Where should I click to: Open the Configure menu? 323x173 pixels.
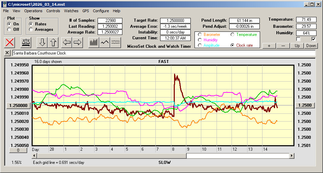coord(101,11)
